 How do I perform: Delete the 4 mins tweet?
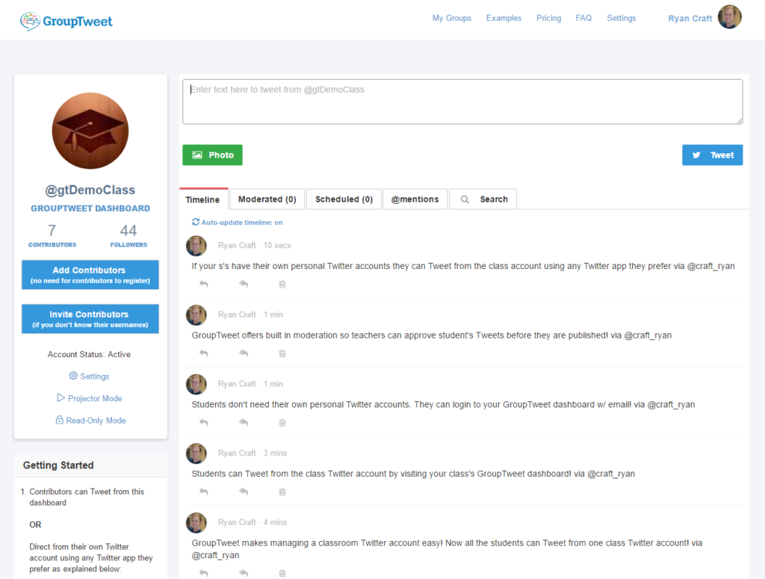282,573
